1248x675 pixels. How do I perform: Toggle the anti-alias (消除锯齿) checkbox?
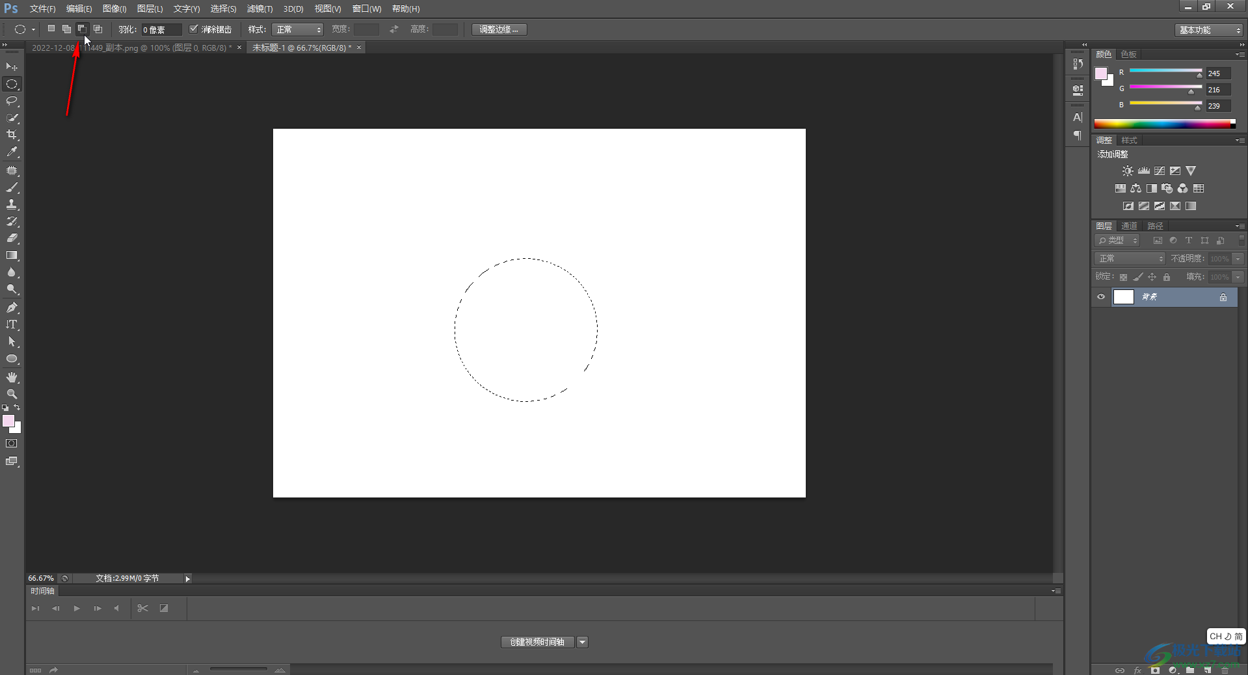(194, 29)
